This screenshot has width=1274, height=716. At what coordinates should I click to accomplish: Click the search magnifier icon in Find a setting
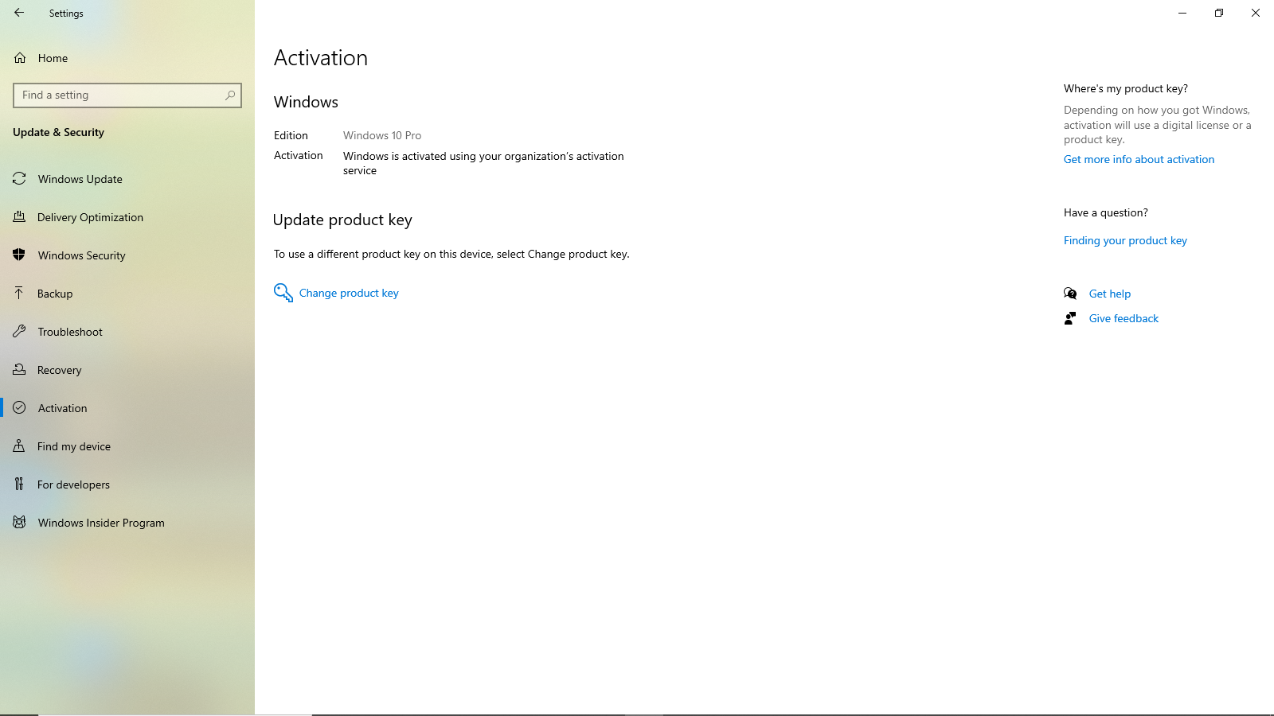[x=230, y=95]
